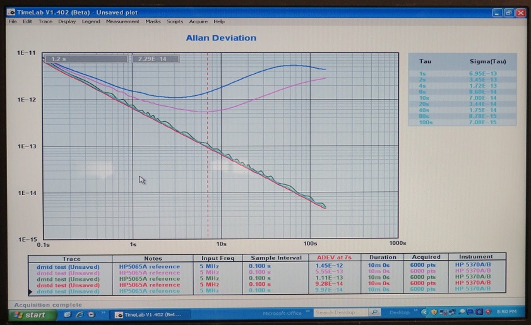Click the selected-trace arrow marker in the legend
531x325 pixels.
(30, 292)
